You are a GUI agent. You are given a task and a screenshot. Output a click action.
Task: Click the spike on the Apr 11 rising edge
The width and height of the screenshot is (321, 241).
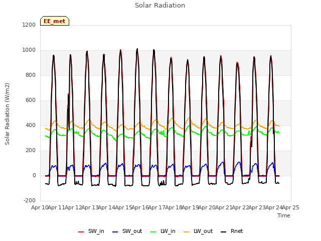point(68,94)
